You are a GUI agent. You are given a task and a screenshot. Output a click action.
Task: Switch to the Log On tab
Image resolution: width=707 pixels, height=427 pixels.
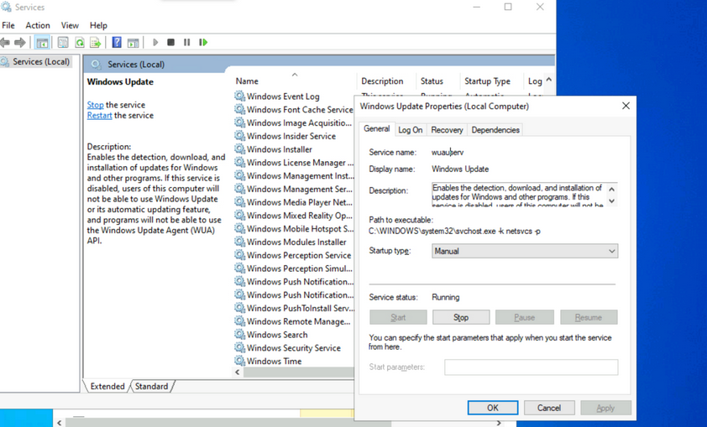pyautogui.click(x=411, y=130)
